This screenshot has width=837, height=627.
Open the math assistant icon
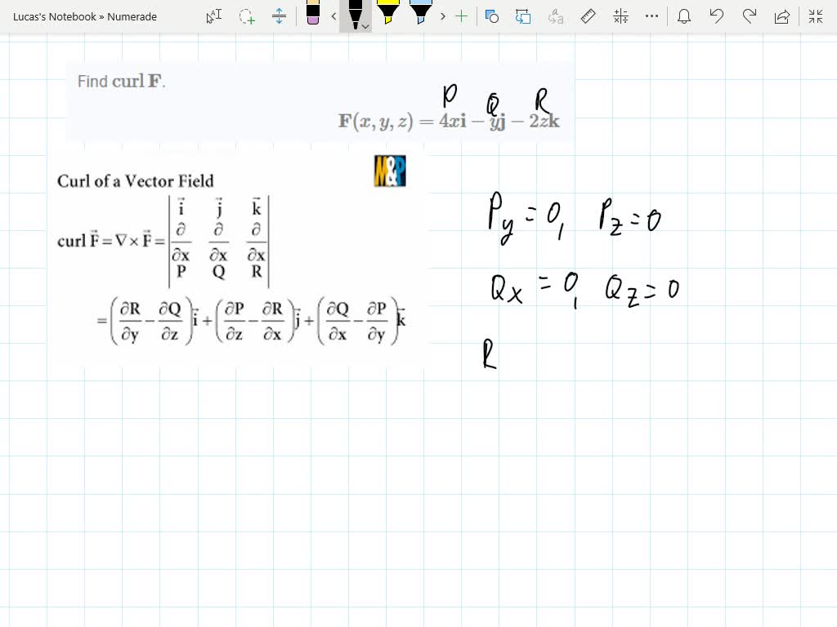pos(621,16)
